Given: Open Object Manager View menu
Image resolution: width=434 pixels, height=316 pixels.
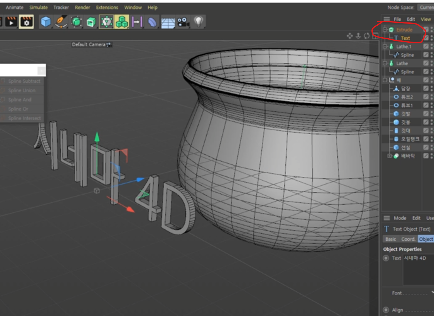Looking at the screenshot, I should pos(426,19).
